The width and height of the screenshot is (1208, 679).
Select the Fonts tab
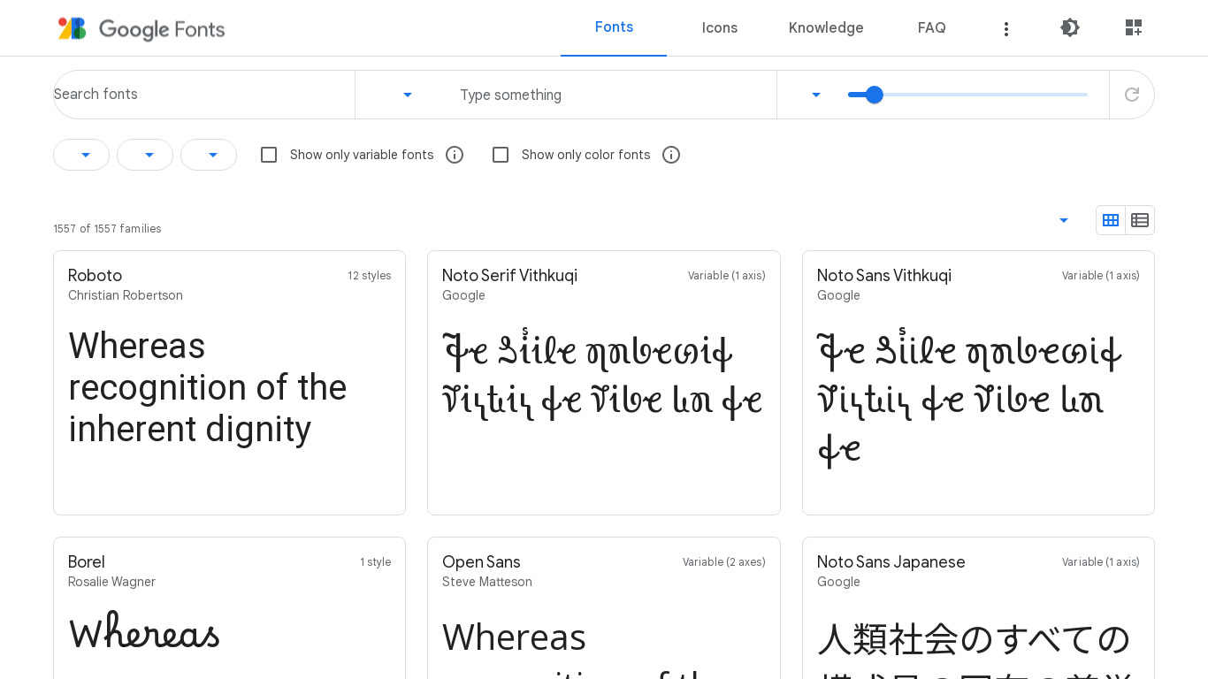(x=614, y=27)
